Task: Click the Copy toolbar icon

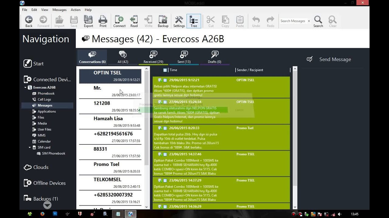Action: [225, 21]
